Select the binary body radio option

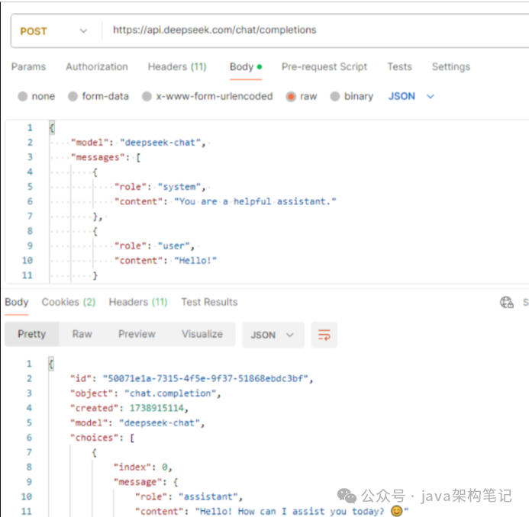(x=334, y=96)
